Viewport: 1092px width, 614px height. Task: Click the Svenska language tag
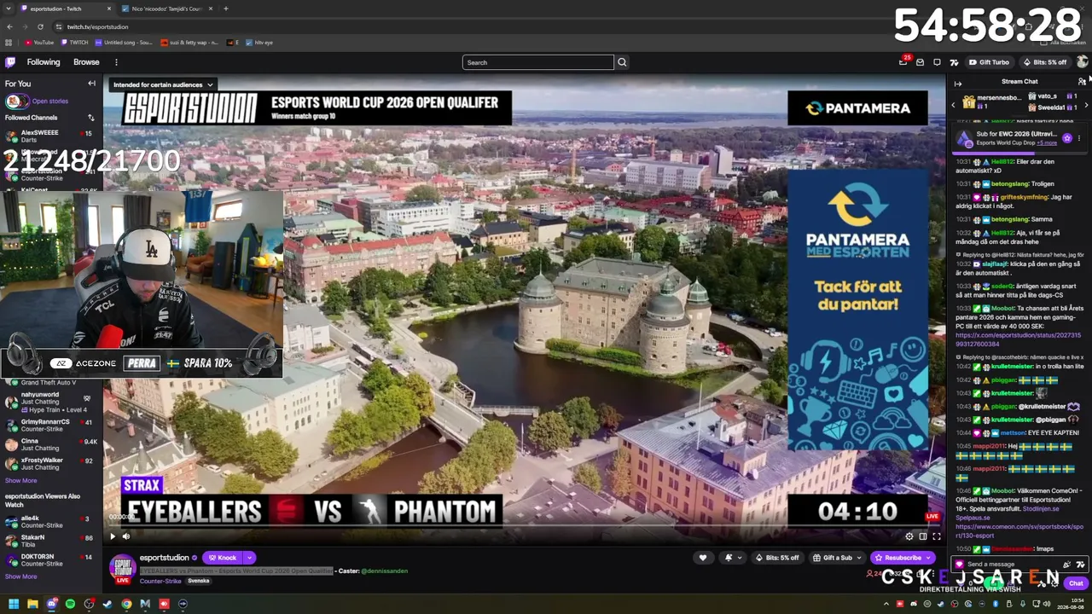point(198,581)
